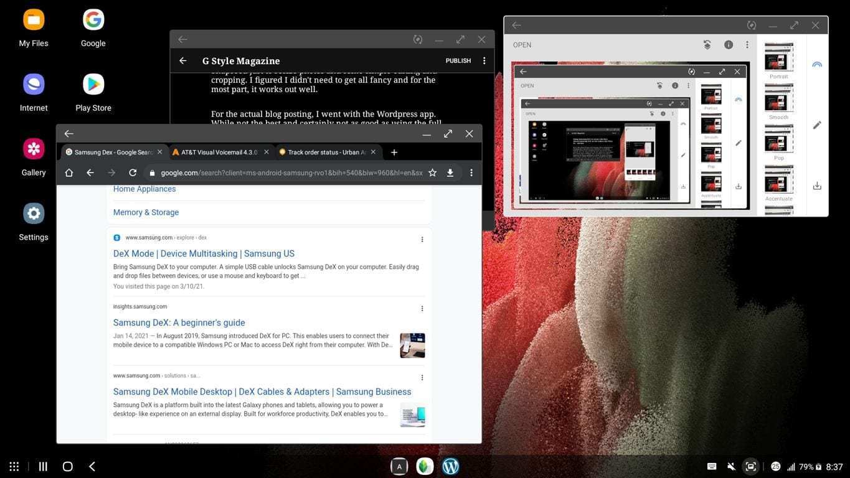Select the Pop look thumbnail in Snapseed
This screenshot has height=478, width=850.
778,141
